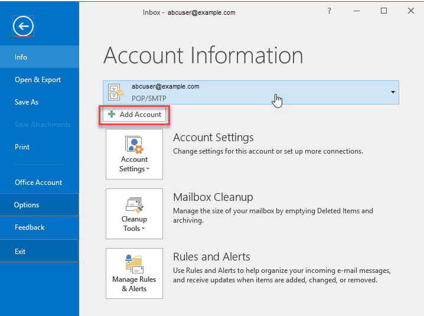Open Outlook Options from sidebar
Screen dimensions: 424x316
point(27,205)
